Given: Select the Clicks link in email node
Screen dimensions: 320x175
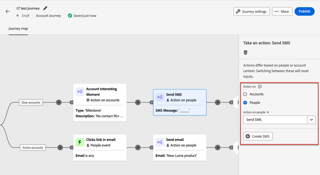Looking at the screenshot, I should click(x=100, y=147).
